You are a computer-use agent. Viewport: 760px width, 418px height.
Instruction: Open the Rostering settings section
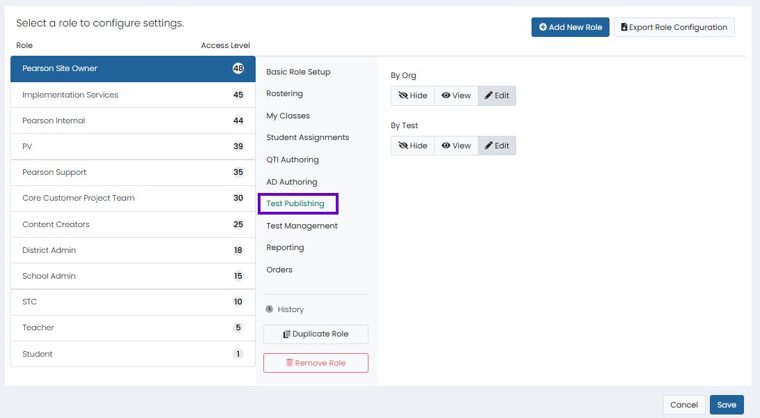[284, 93]
